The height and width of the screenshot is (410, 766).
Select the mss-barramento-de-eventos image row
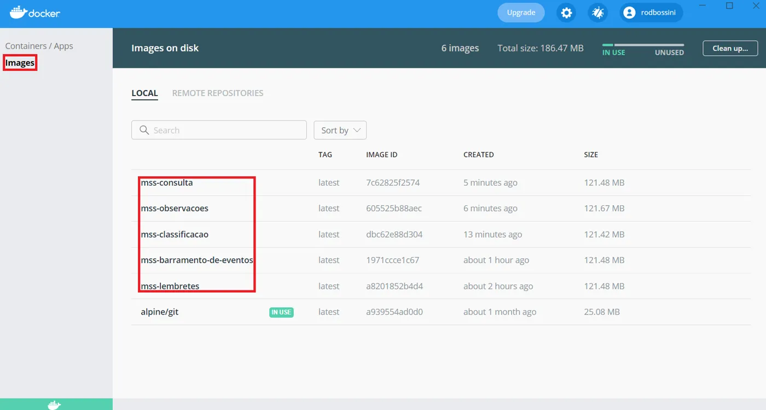tap(440, 260)
